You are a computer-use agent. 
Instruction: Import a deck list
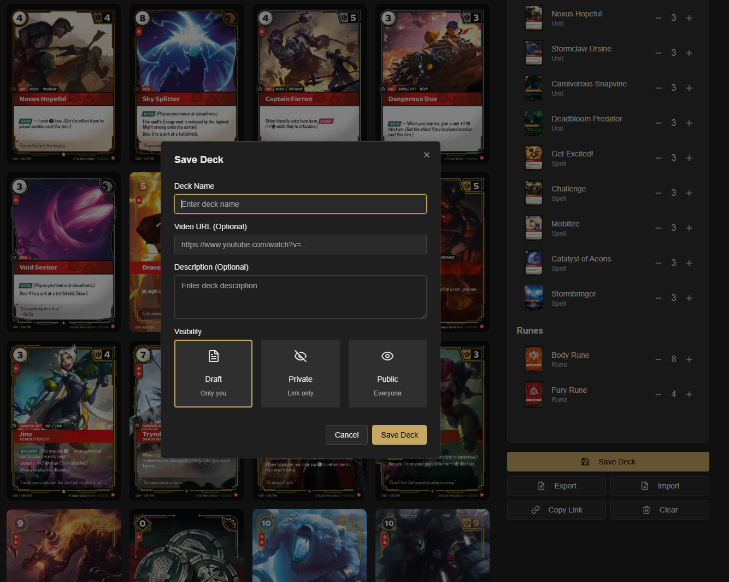coord(660,486)
